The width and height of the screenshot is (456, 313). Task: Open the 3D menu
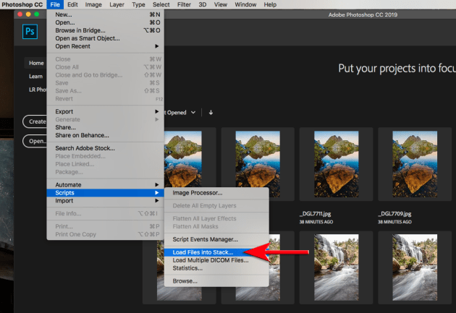click(203, 4)
